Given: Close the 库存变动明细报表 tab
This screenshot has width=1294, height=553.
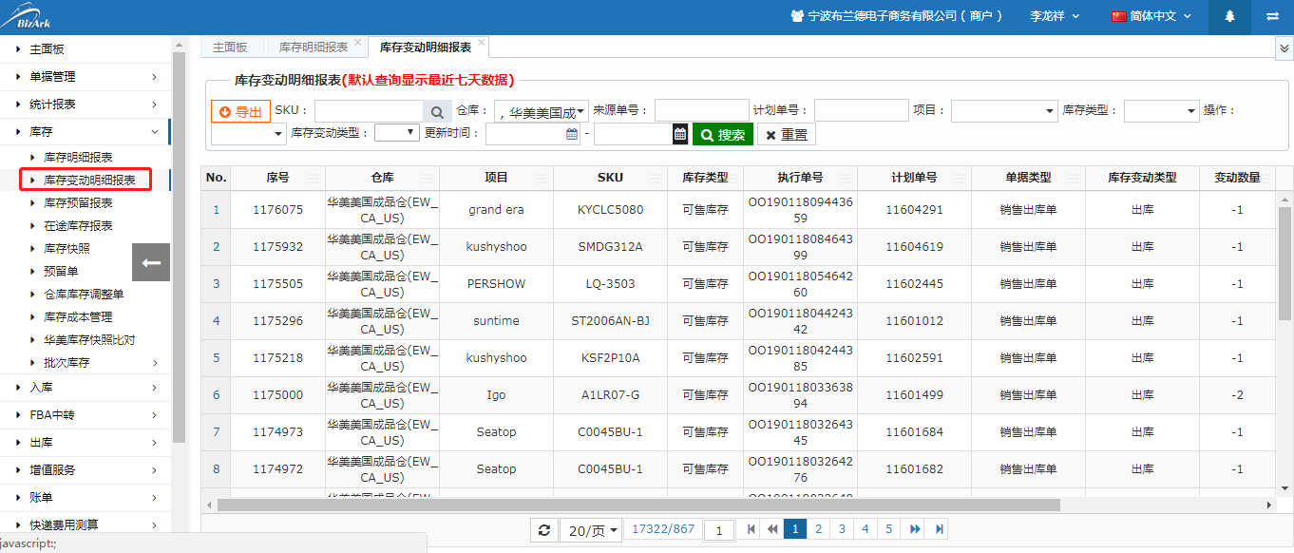Looking at the screenshot, I should pos(482,43).
